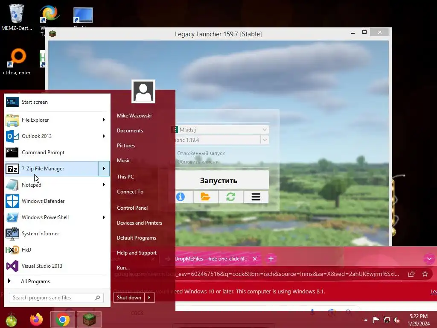Open Control Panel from start menu
This screenshot has width=437, height=328.
coord(132,208)
